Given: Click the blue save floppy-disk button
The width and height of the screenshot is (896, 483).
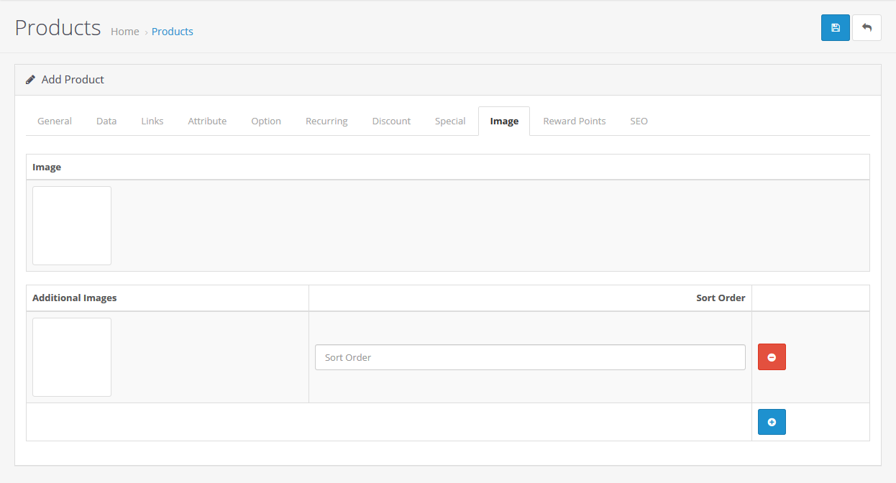Looking at the screenshot, I should tap(835, 27).
